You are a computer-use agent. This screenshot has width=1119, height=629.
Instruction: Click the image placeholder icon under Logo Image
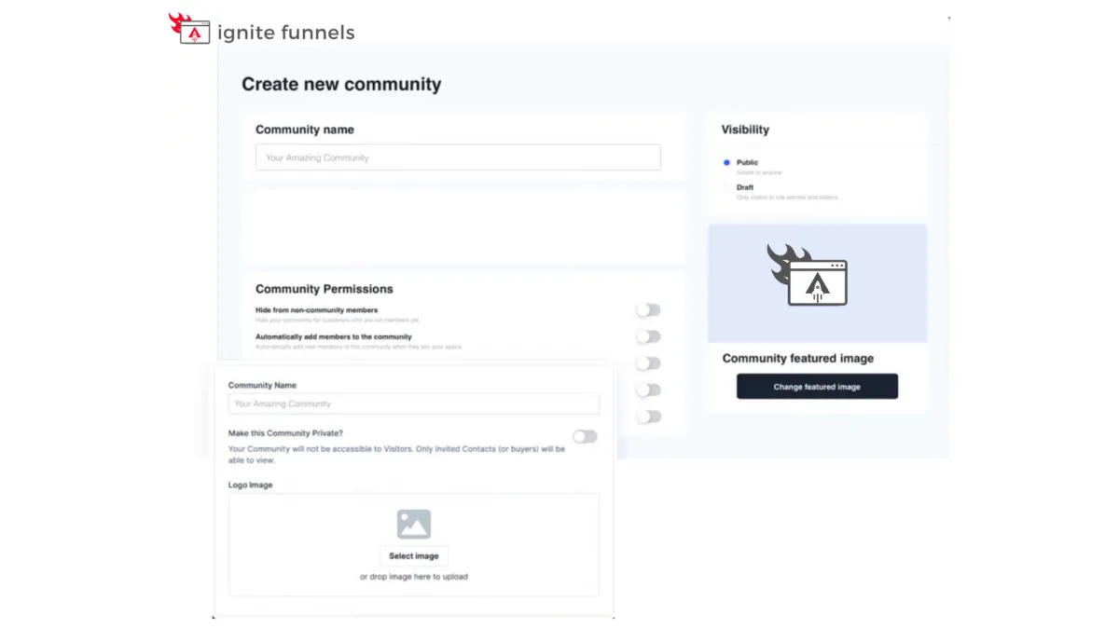pos(414,524)
